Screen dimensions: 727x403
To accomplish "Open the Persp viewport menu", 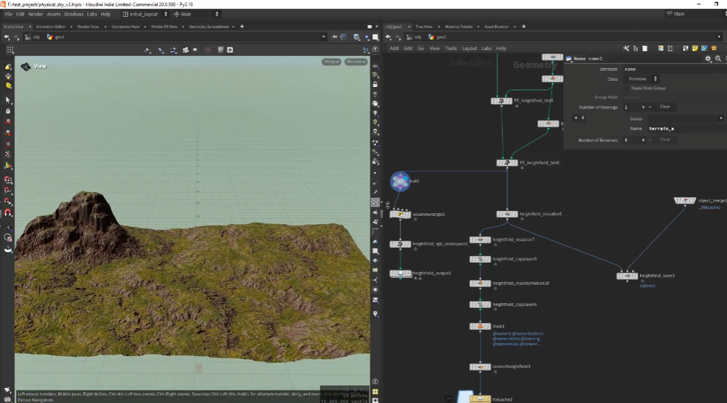I will 331,62.
